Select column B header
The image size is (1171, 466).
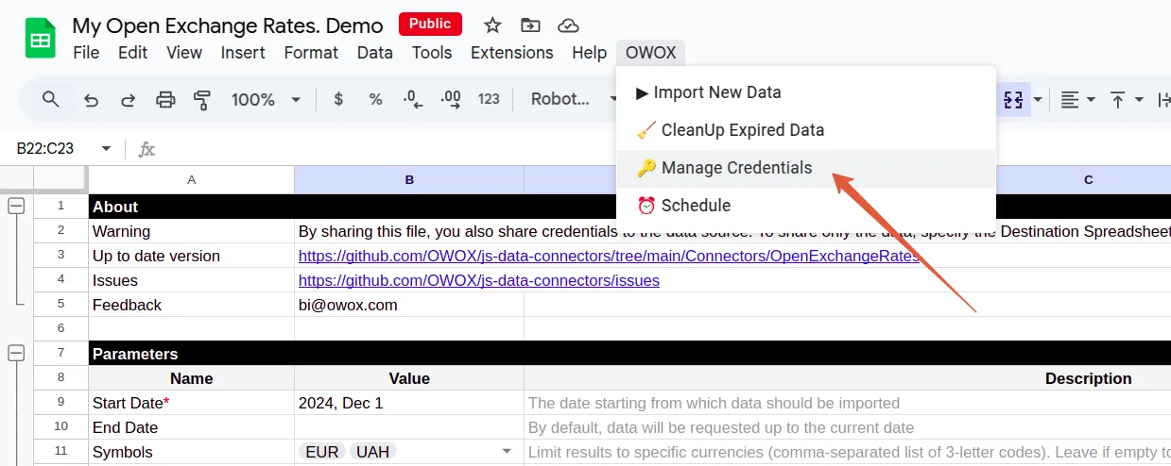coord(409,179)
